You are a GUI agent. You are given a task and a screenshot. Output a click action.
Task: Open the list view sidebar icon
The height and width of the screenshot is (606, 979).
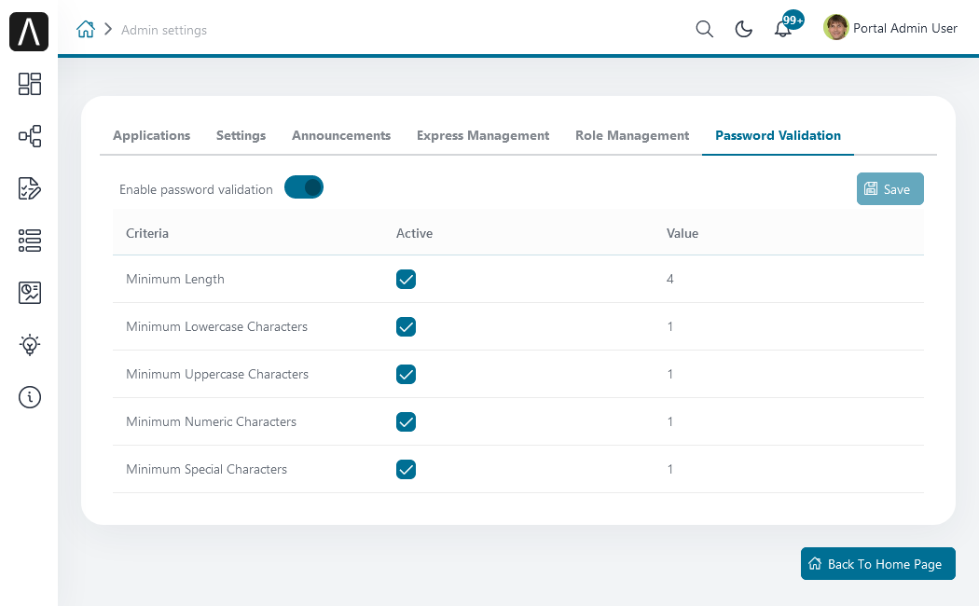pos(29,241)
